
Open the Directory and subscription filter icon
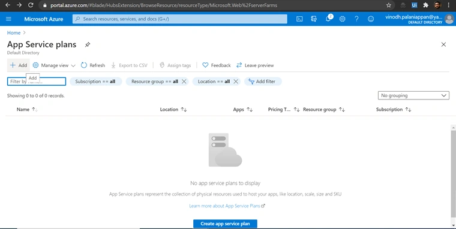[313, 19]
